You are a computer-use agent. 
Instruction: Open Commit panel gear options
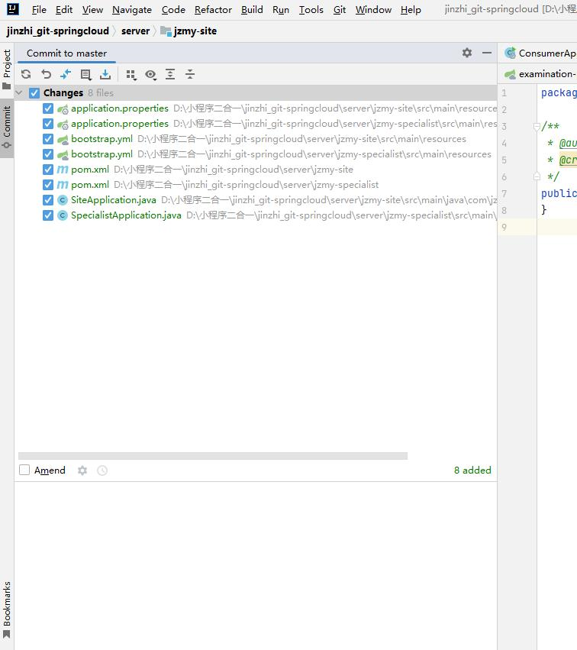[x=467, y=53]
